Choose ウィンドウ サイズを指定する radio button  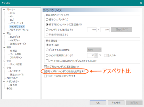point(47,30)
